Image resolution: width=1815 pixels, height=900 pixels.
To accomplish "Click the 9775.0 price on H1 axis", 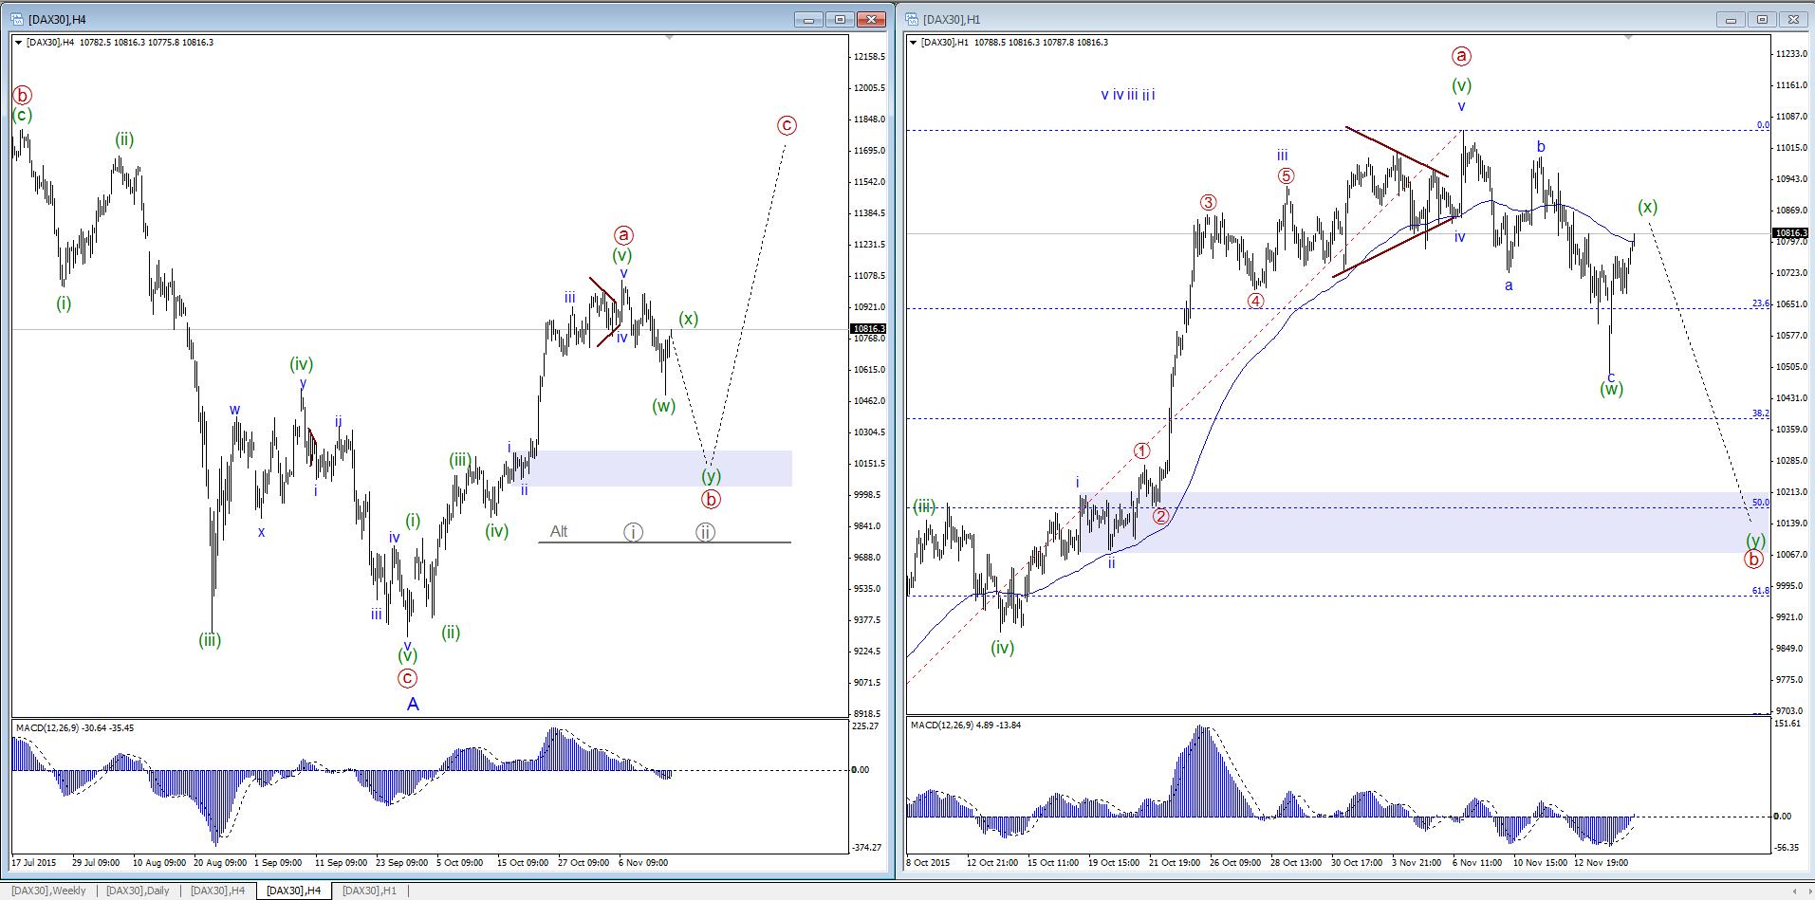I will 1790,680.
